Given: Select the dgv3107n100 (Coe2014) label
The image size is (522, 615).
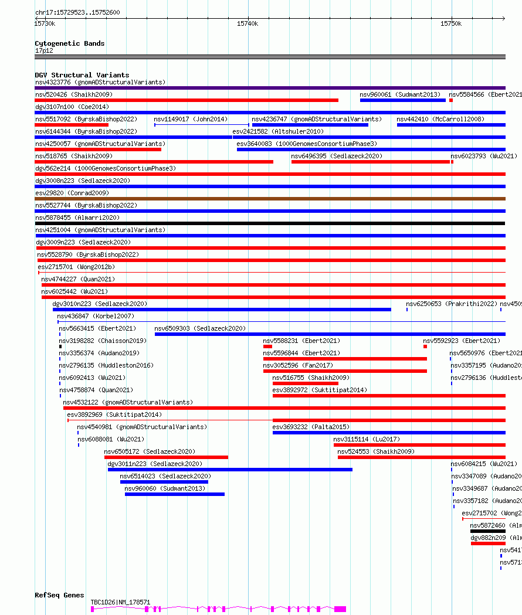Looking at the screenshot, I should click(72, 107).
